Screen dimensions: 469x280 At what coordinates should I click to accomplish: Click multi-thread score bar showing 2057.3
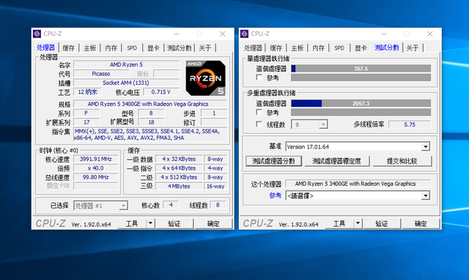[x=361, y=103]
